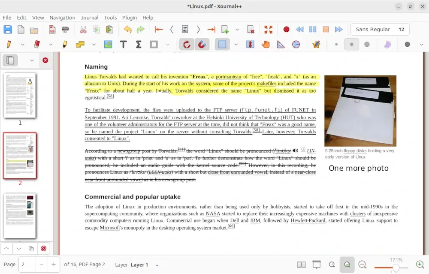This screenshot has height=274, width=429.
Task: Click the Paste clipboard icon
Action: [109, 29]
